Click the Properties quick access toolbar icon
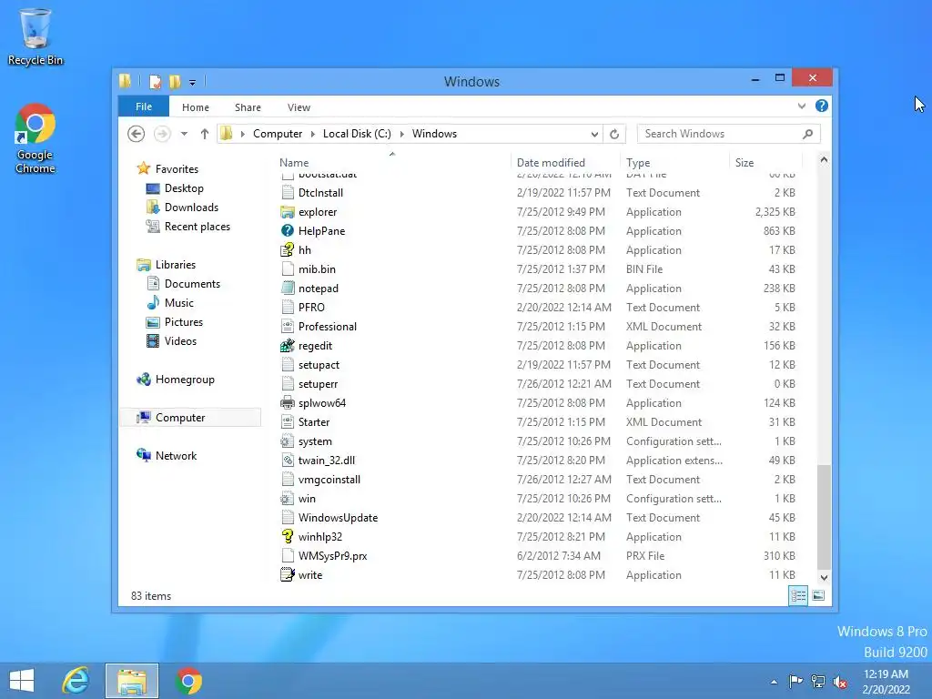Image resolution: width=932 pixels, height=699 pixels. pos(155,81)
